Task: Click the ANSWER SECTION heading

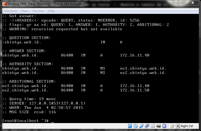Action: [x=24, y=51]
